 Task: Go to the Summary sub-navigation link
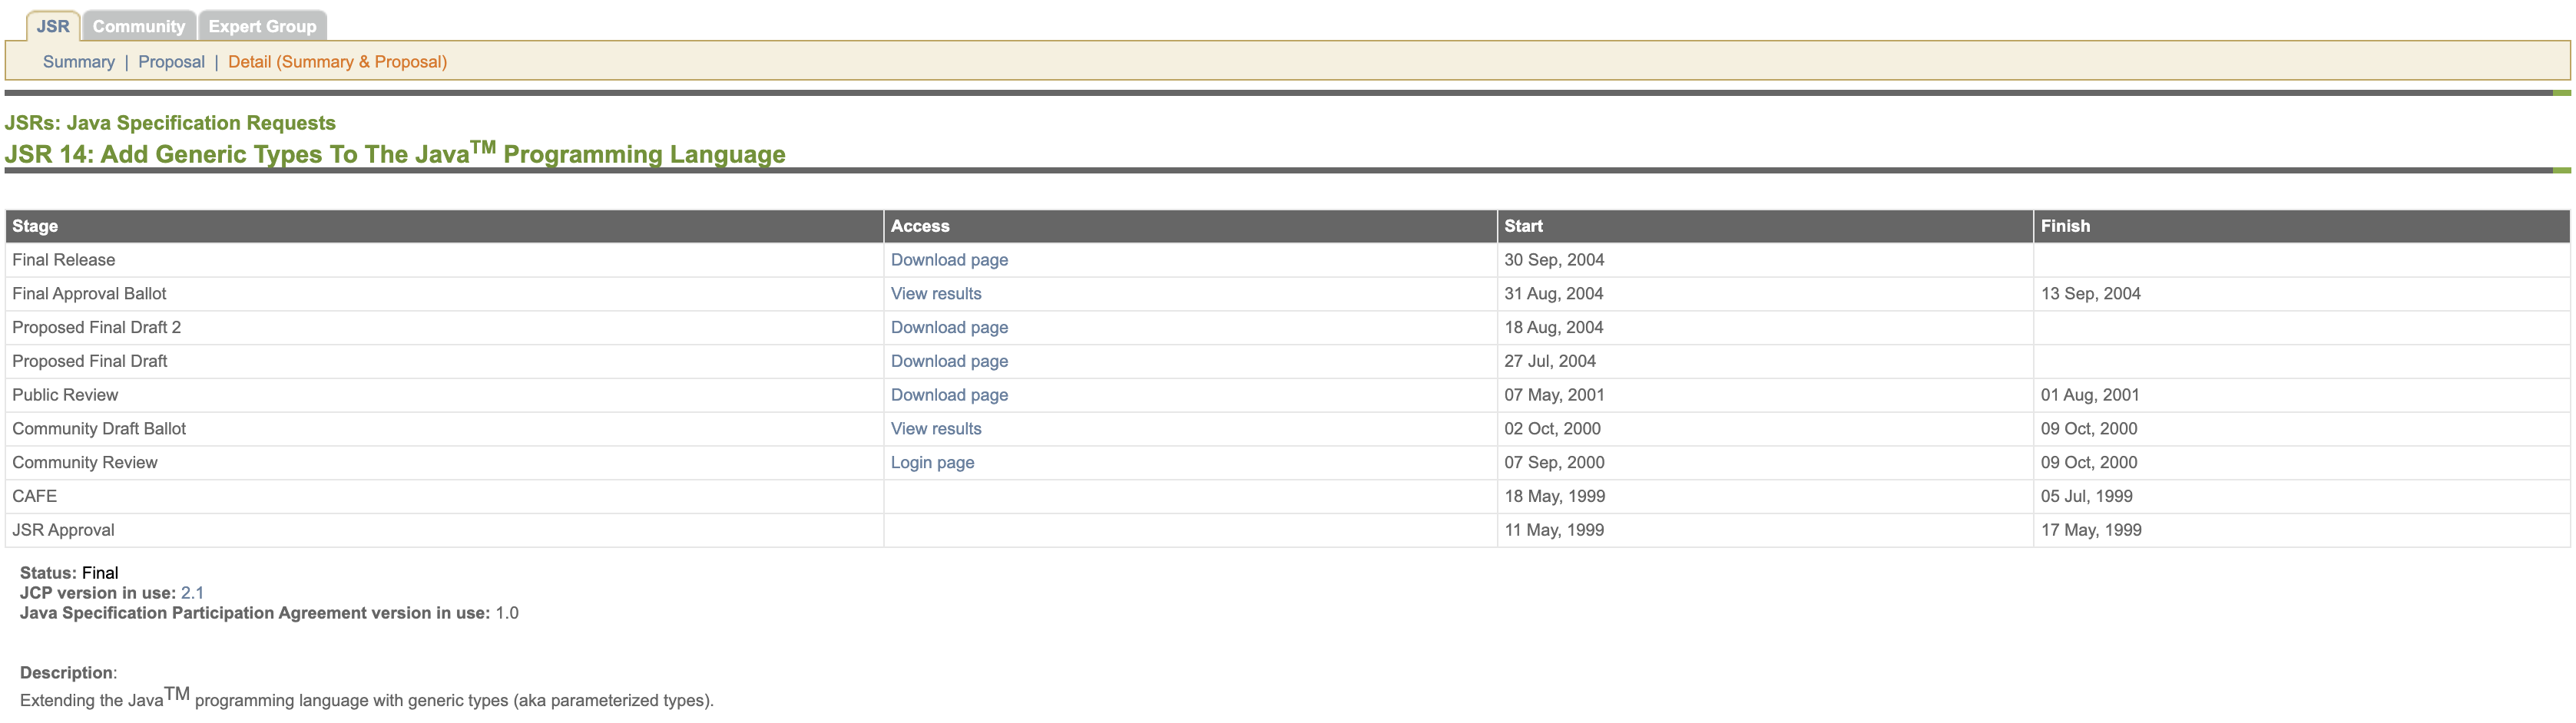(x=78, y=62)
